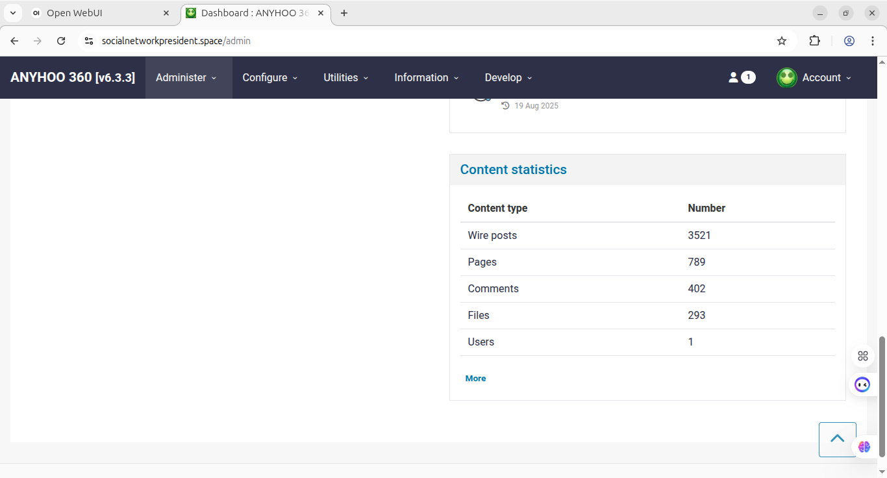Viewport: 887px width, 478px height.
Task: Expand the Configure dropdown menu
Action: click(269, 77)
